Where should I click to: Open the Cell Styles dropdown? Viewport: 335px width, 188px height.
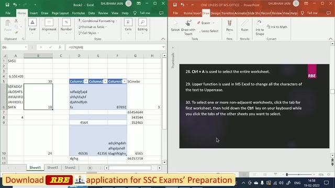89,33
